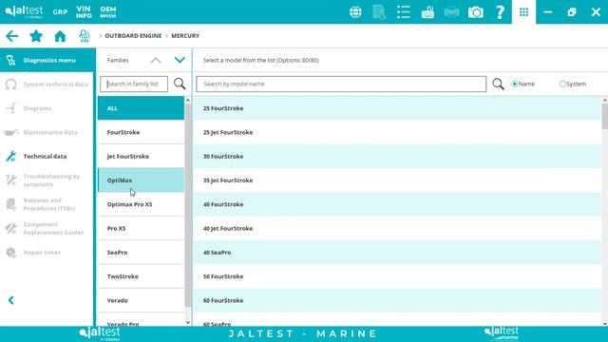Open Releases and Procedures (TSBs)

pos(47,204)
